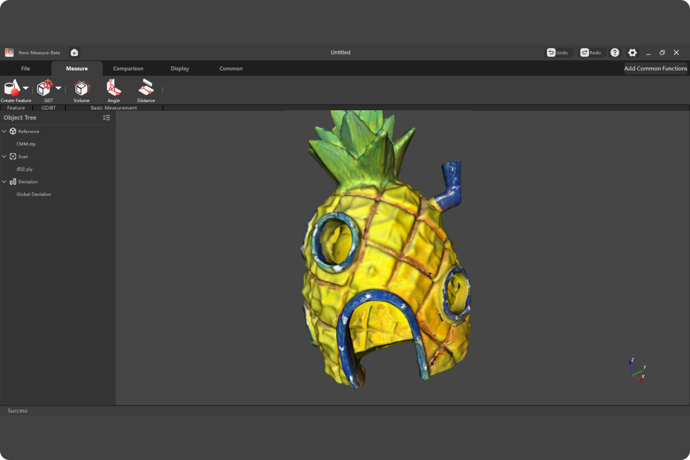Open the File menu tab
This screenshot has height=460, width=690.
[x=25, y=69]
